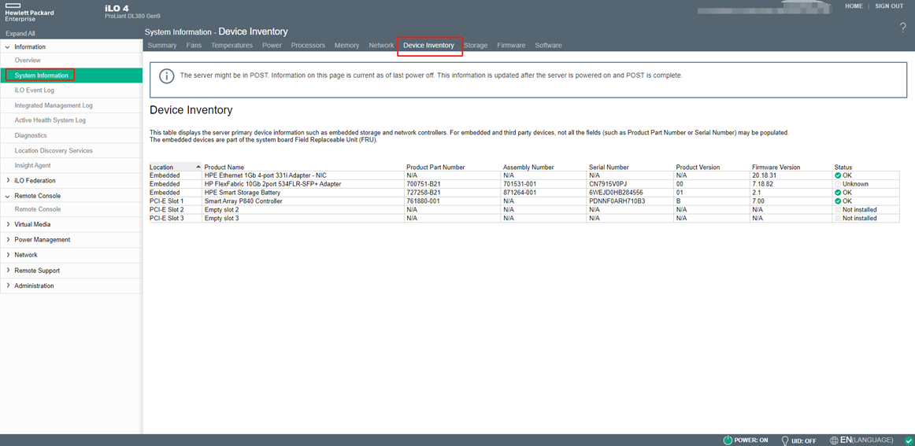Click the Location column sort arrow
Viewport: 915px width, 446px height.
pyautogui.click(x=198, y=168)
